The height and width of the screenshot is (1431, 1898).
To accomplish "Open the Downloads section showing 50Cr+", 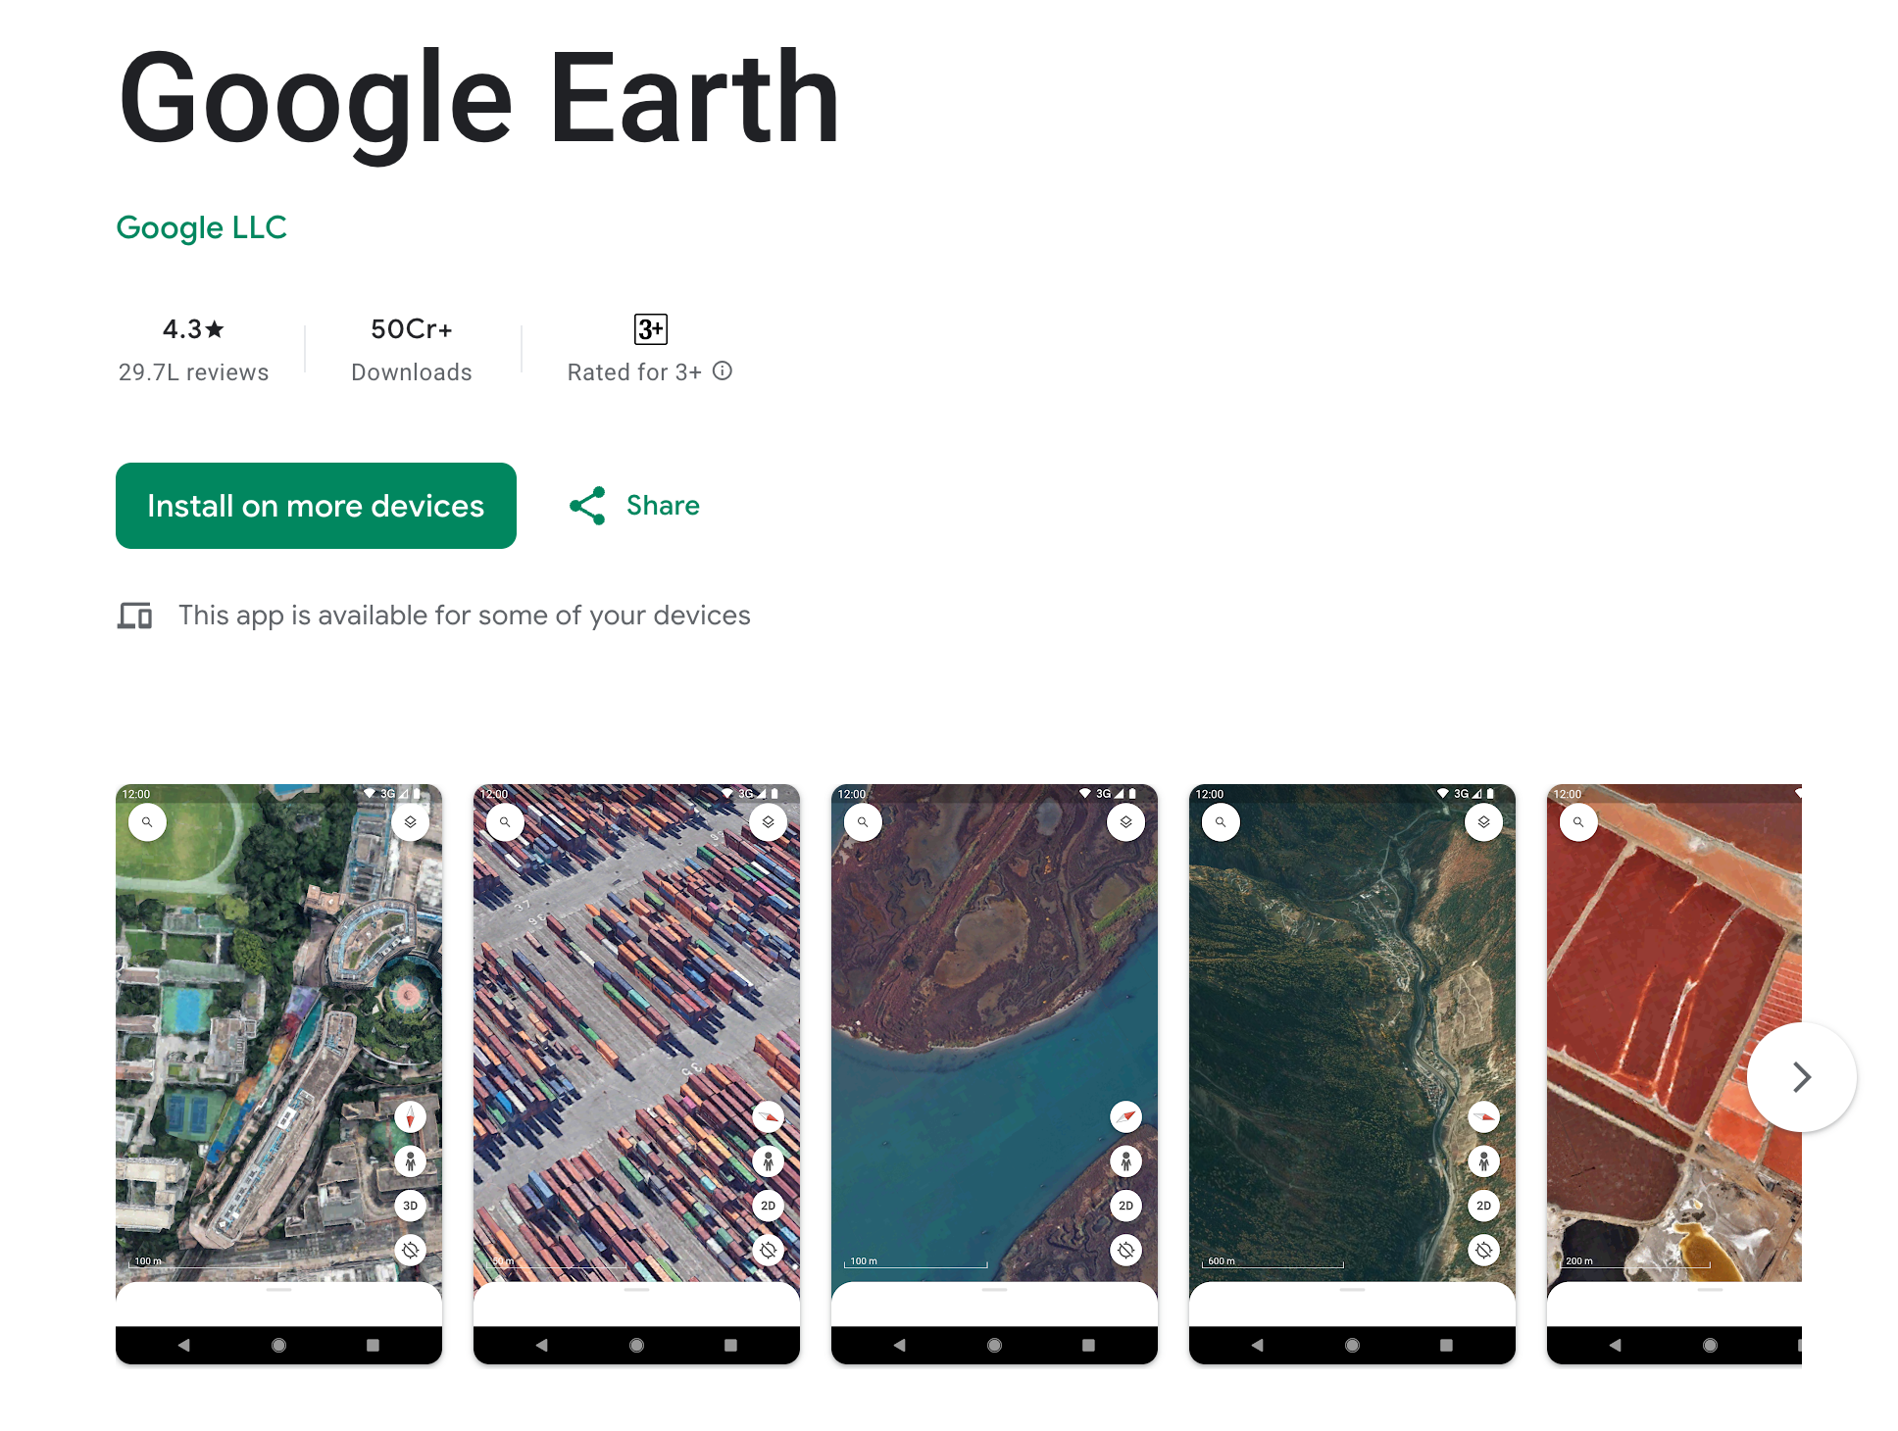I will click(410, 349).
